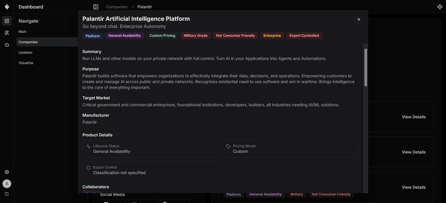Click the Social Media label behind dialog

point(112,195)
